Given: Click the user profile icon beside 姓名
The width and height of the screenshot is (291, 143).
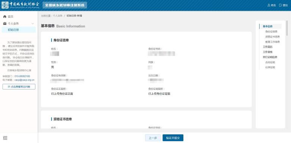Looking at the screenshot, I should click(x=269, y=5).
